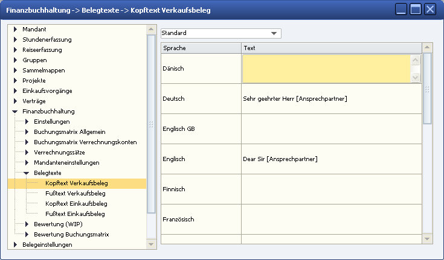This screenshot has width=444, height=260.
Task: Expand the Mandant tree node arrow
Action: [x=15, y=30]
